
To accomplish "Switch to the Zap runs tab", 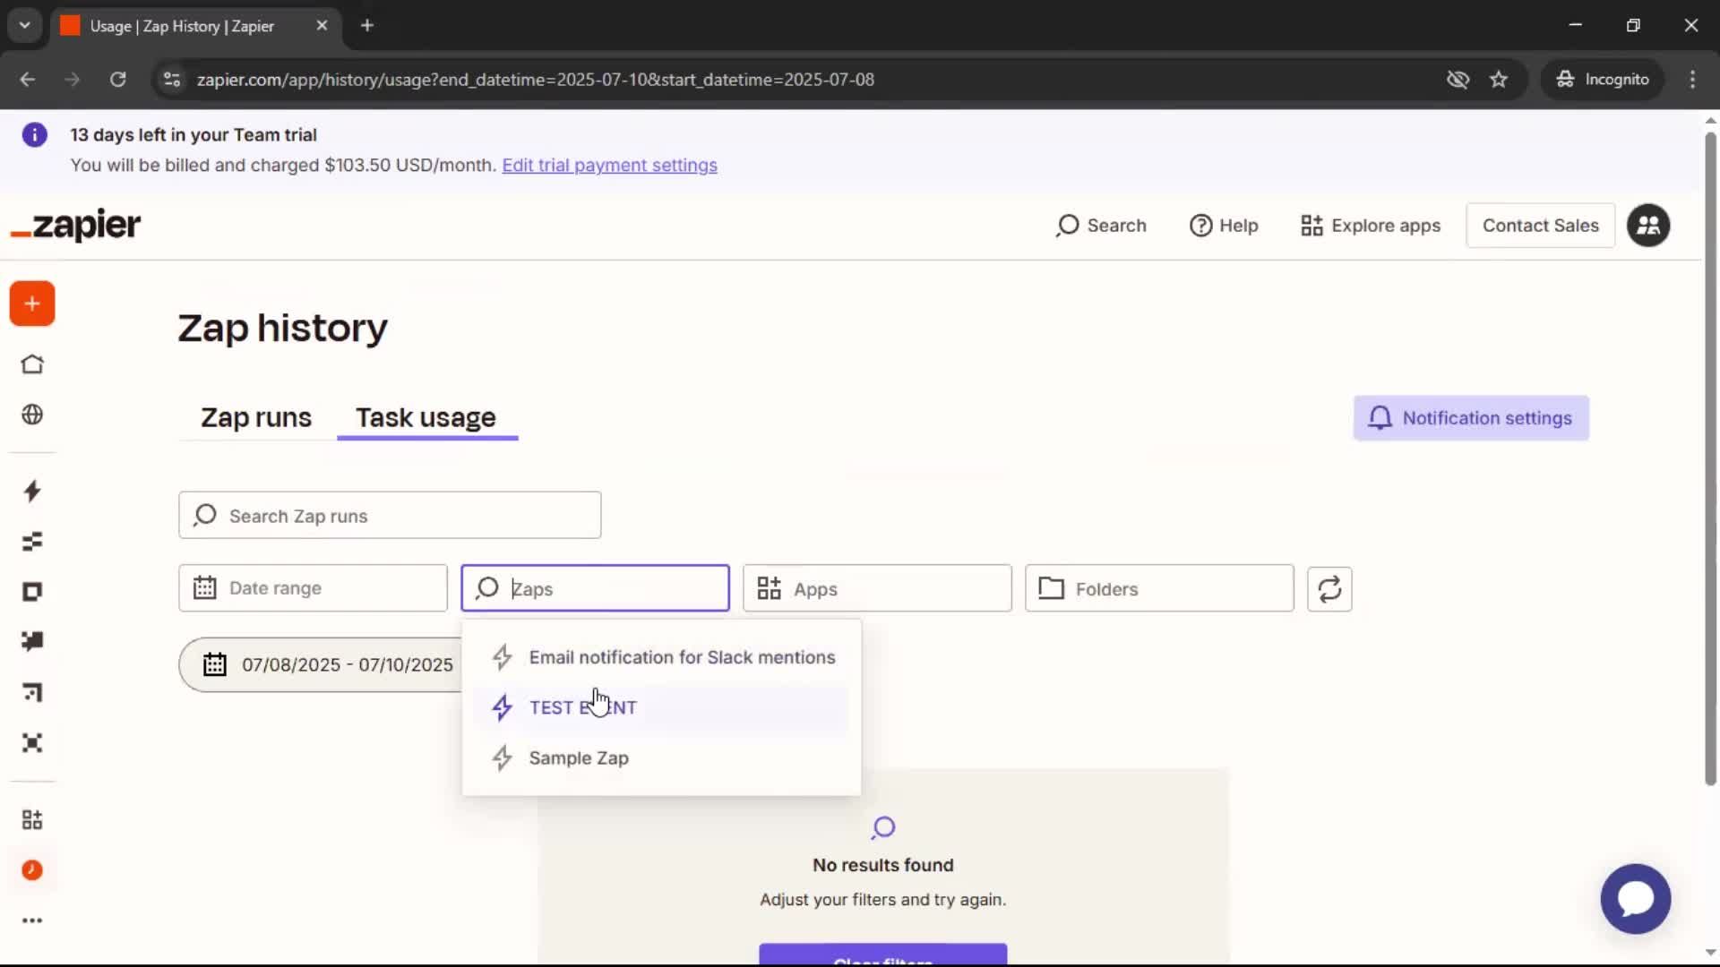I will click(256, 417).
